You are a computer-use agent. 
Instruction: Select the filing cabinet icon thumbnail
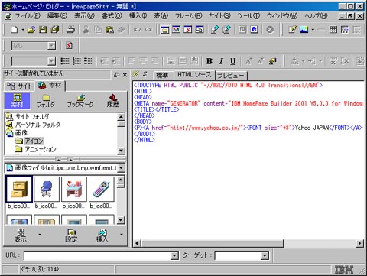19,190
